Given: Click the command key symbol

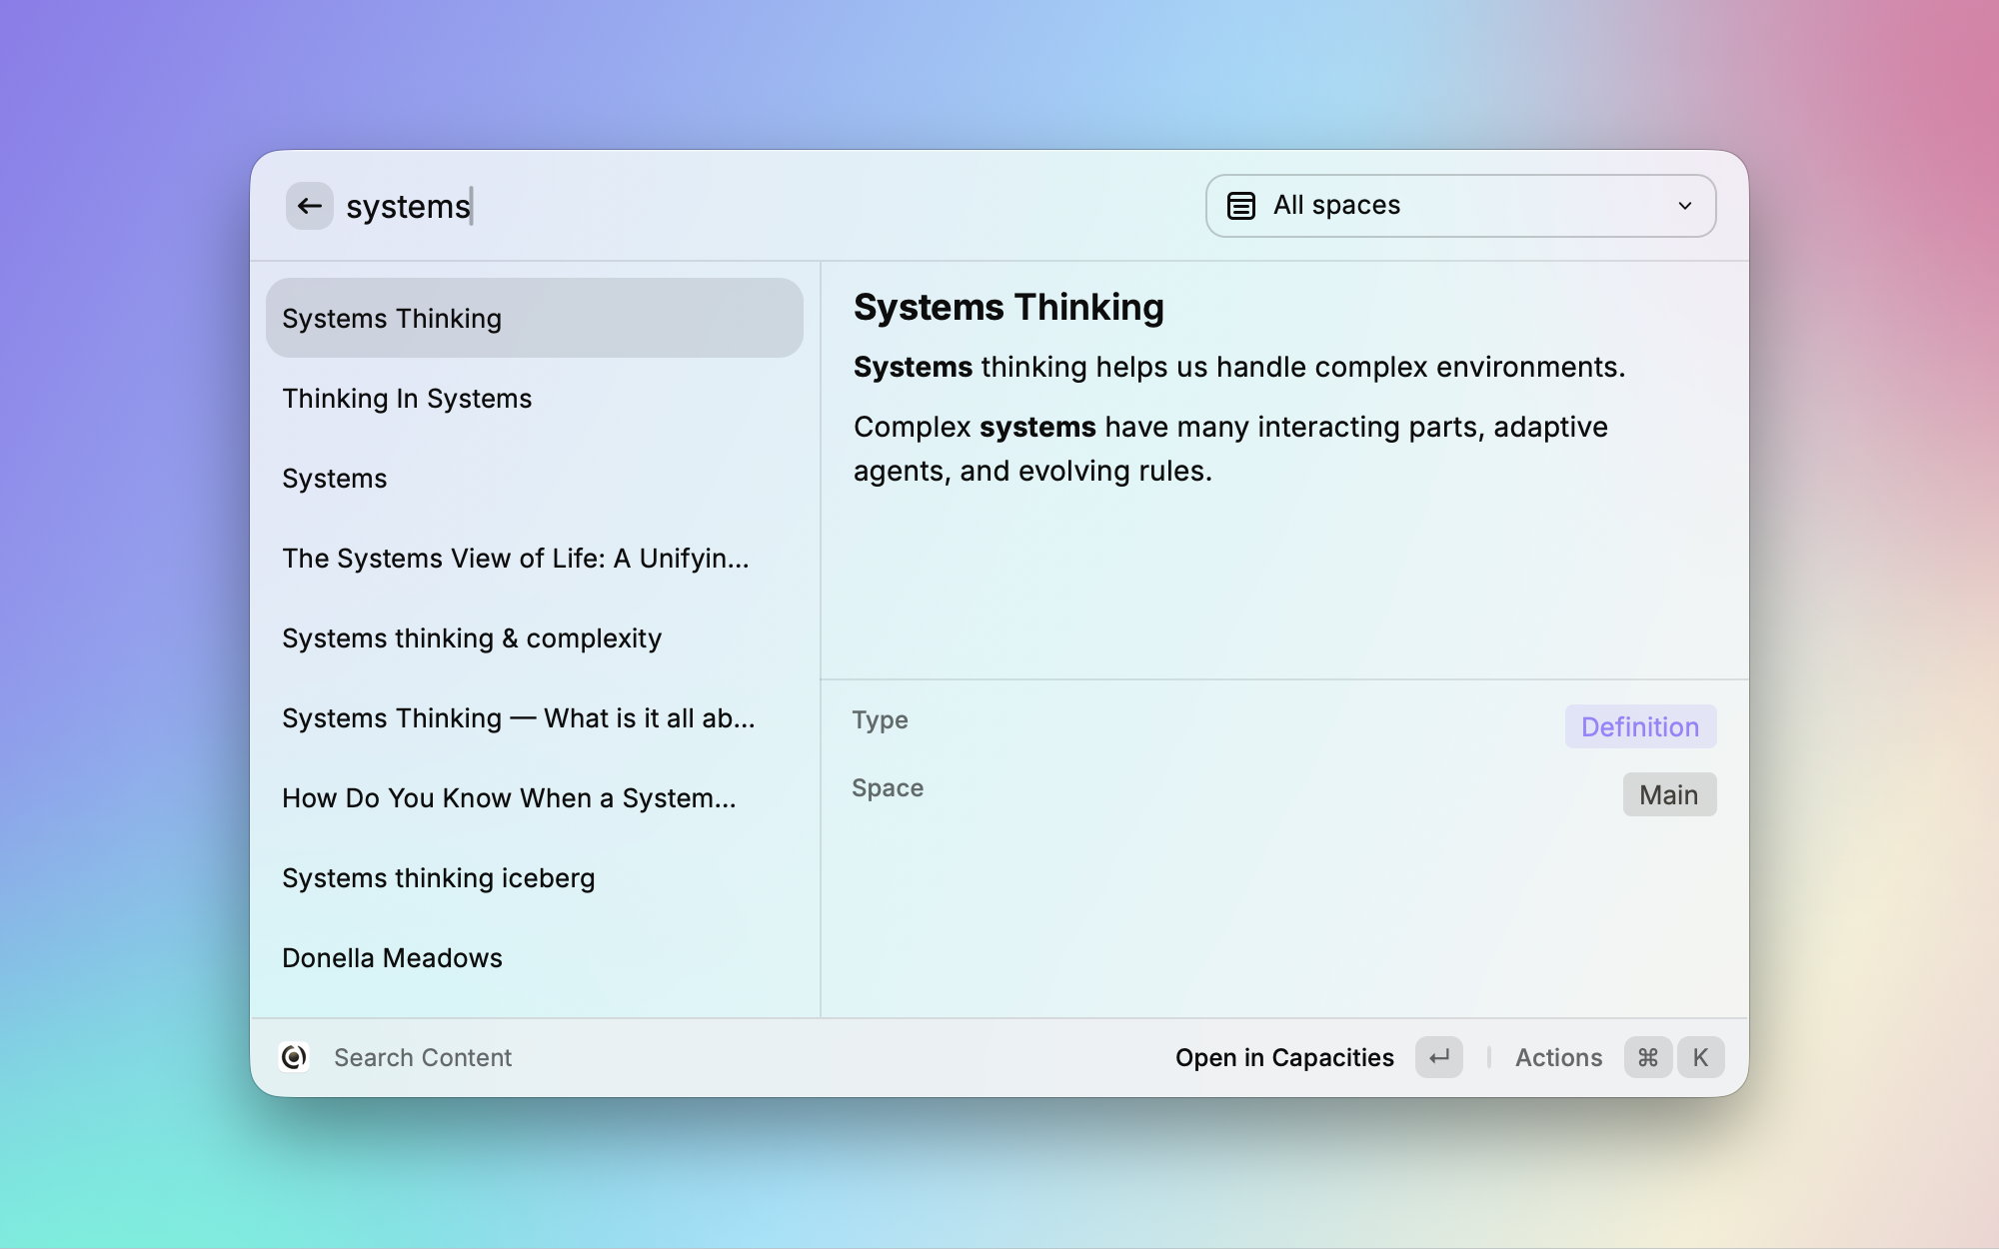Looking at the screenshot, I should click(1648, 1057).
